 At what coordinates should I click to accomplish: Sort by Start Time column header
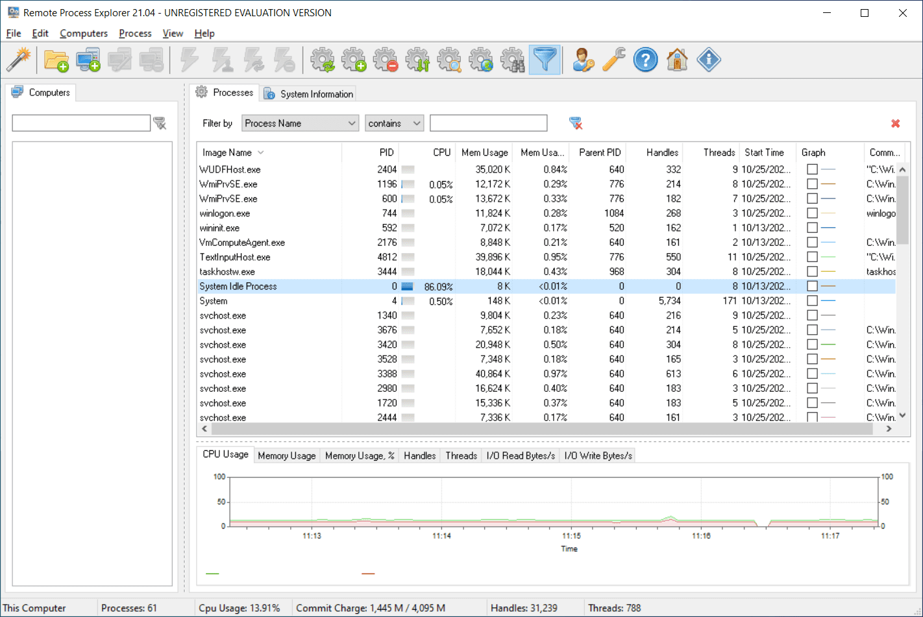[768, 152]
